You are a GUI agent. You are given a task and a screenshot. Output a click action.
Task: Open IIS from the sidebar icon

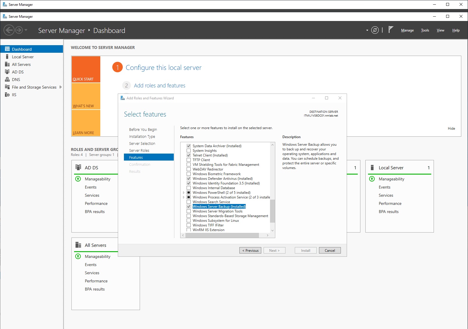click(x=7, y=94)
